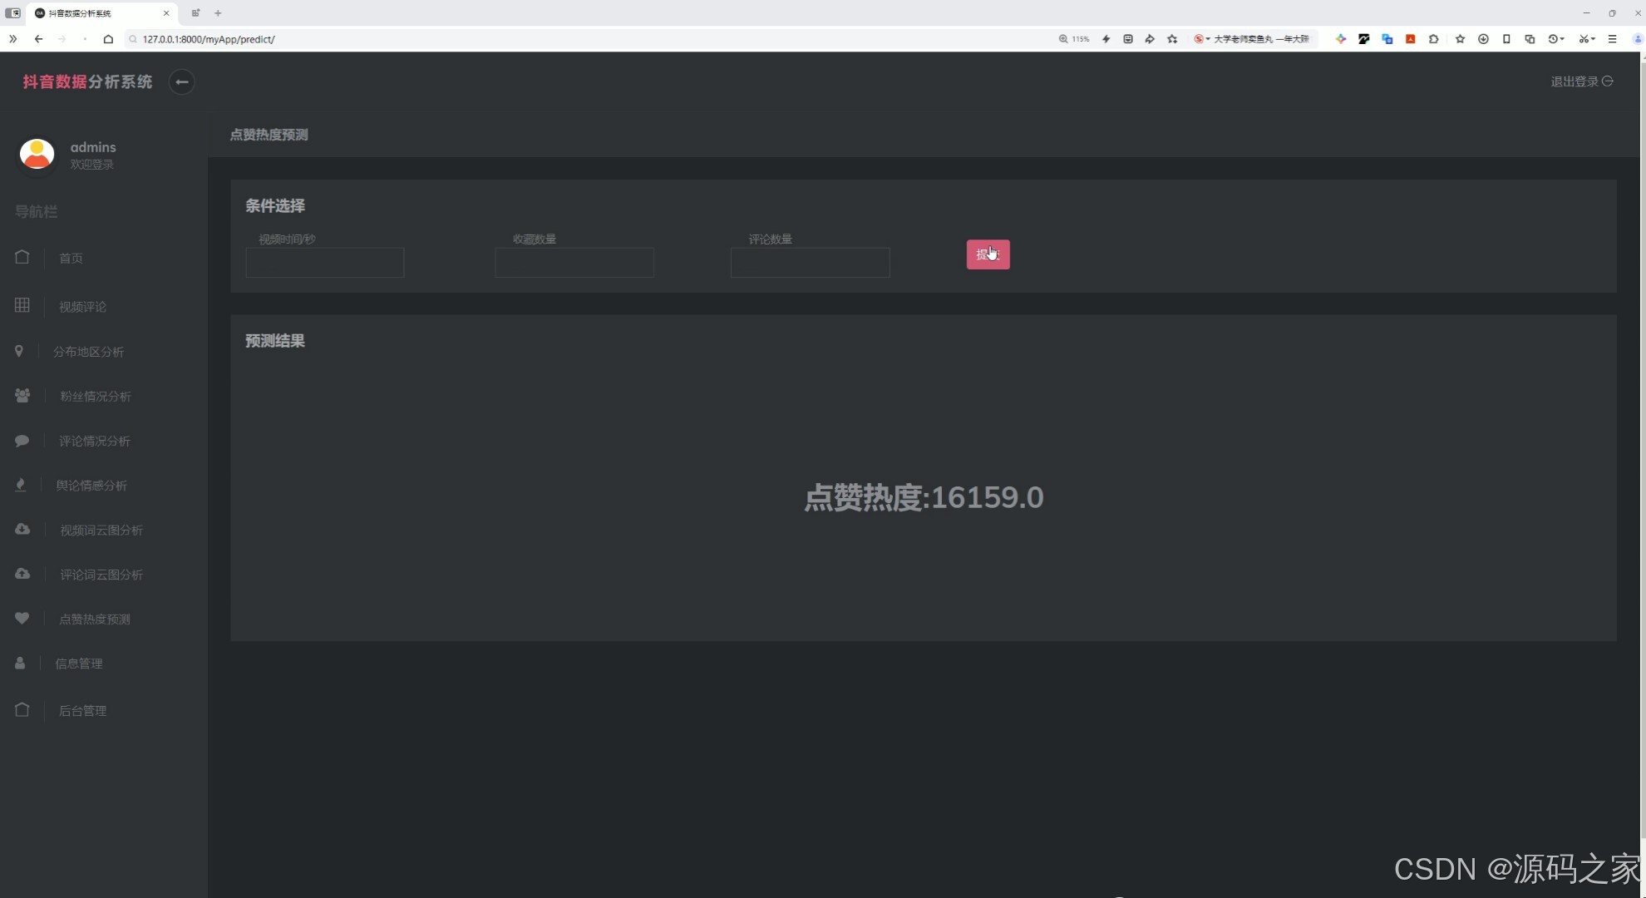This screenshot has width=1646, height=898.
Task: Collapse sidebar with the arrow circle icon
Action: 181,81
